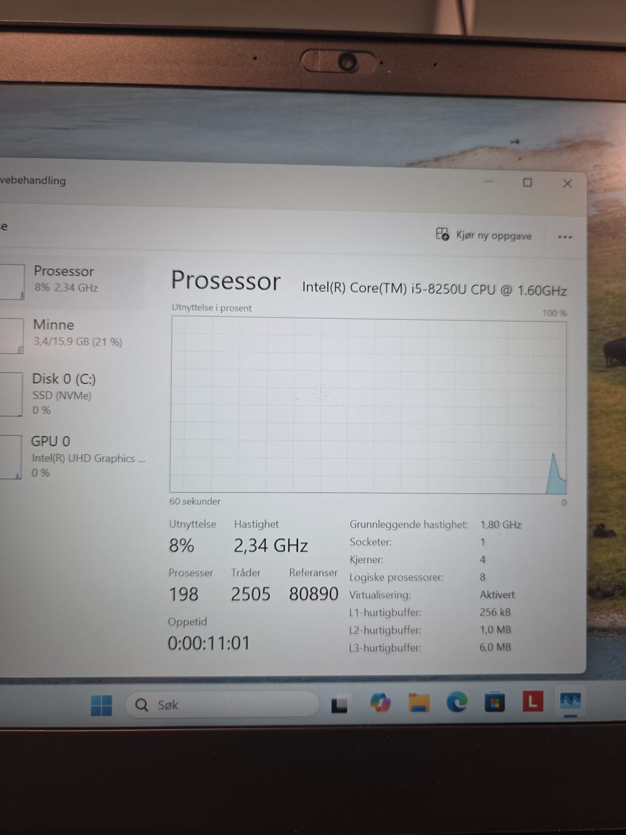
Task: Maximize the Task Manager window
Action: [528, 183]
